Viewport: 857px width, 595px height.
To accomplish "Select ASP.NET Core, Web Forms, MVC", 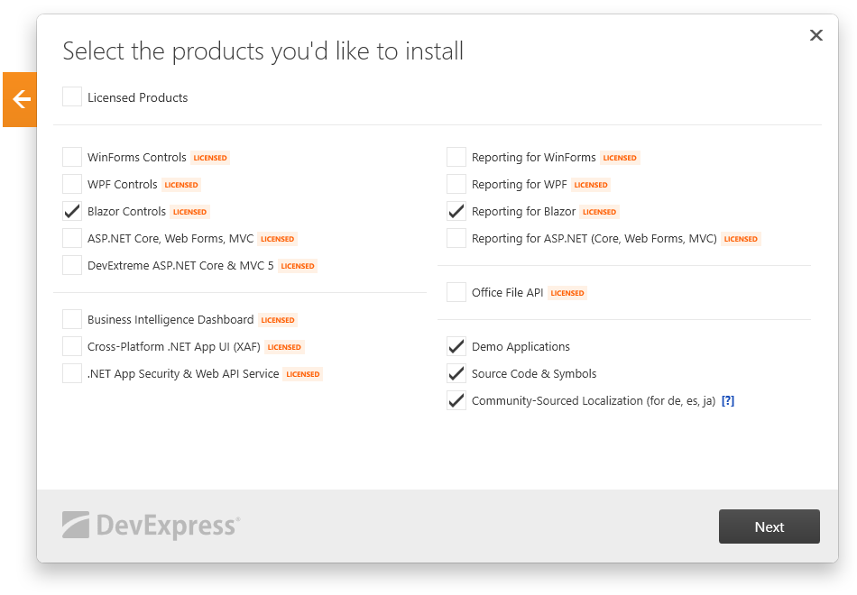I will [71, 238].
